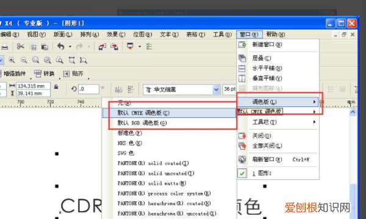Click the Paste clipboard icon
Screen dimensions: 366x219
[x=45, y=47]
